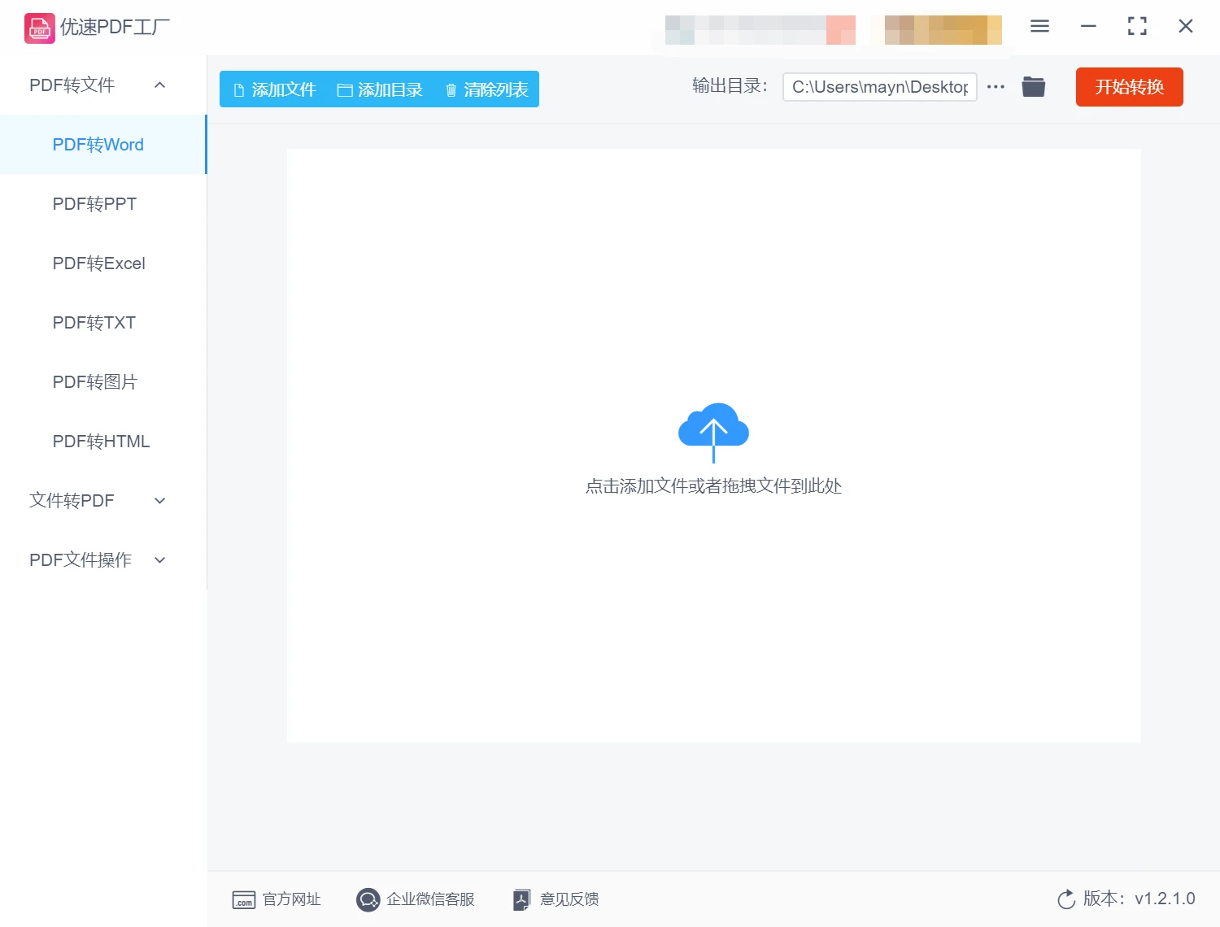Expand the PDF文件操作 section chevron
This screenshot has width=1220, height=927.
coord(160,560)
